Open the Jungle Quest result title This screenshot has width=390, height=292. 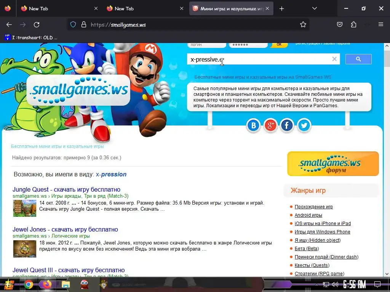66,189
